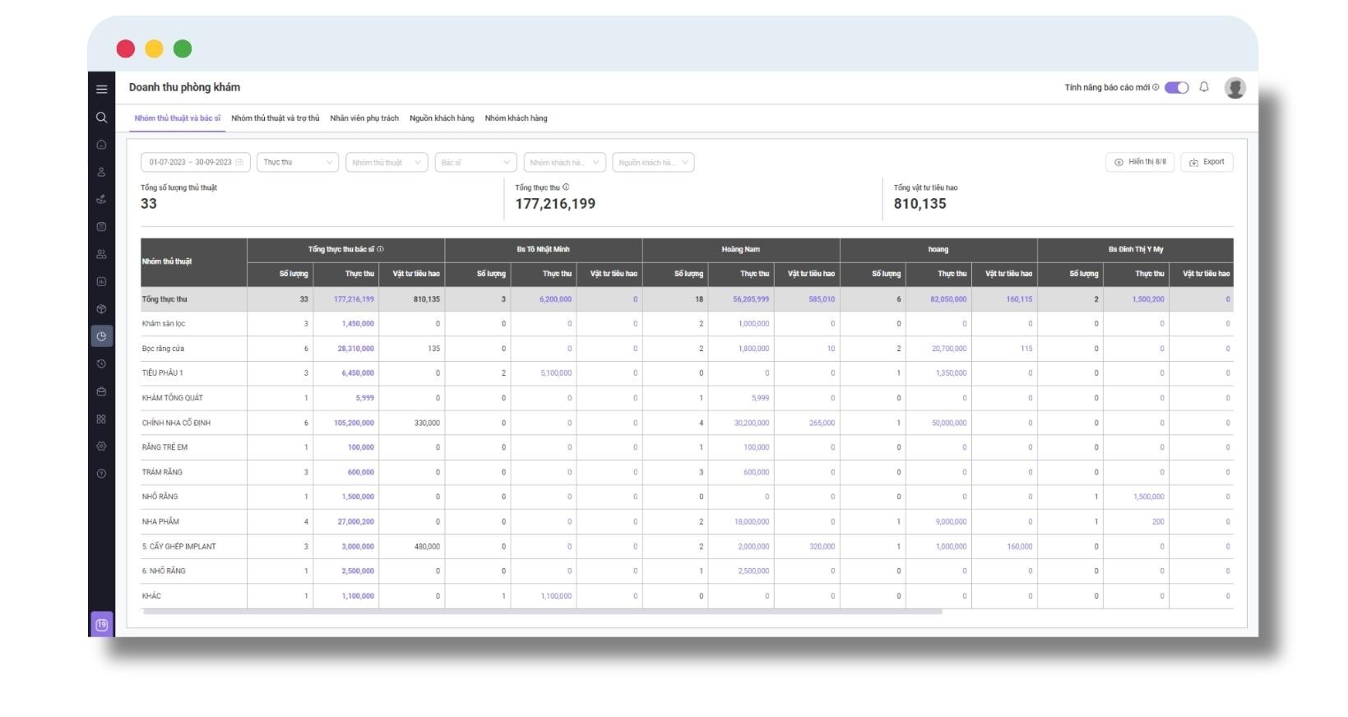Open the purple calendar 19 icon
Viewport: 1348px width, 717px height.
101,624
